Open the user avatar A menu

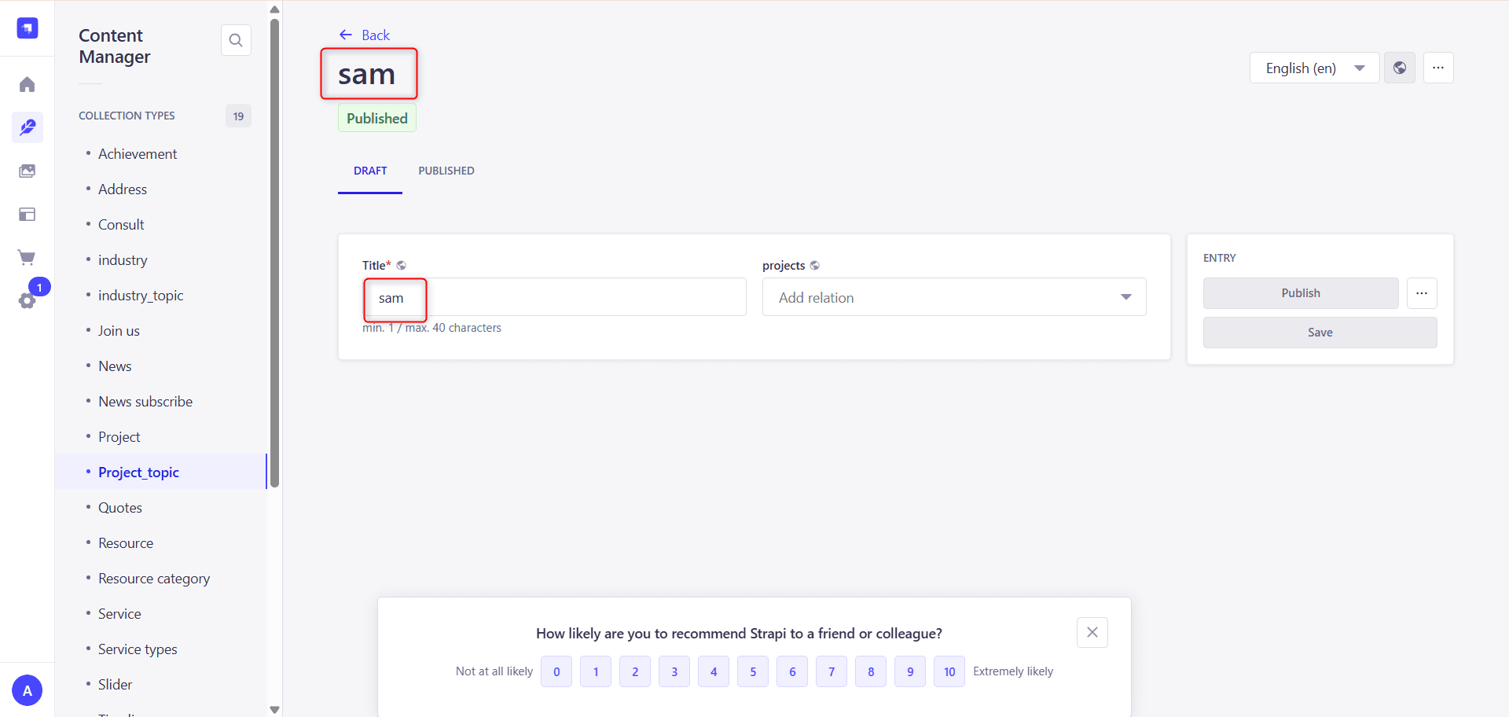pyautogui.click(x=28, y=690)
